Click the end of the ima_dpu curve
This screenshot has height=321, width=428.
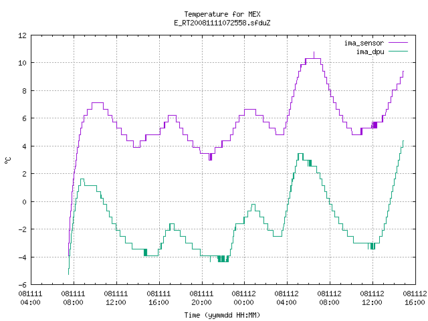coord(403,141)
